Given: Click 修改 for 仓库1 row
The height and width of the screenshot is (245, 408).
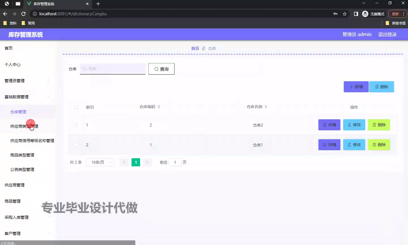Looking at the screenshot, I should pos(354,145).
